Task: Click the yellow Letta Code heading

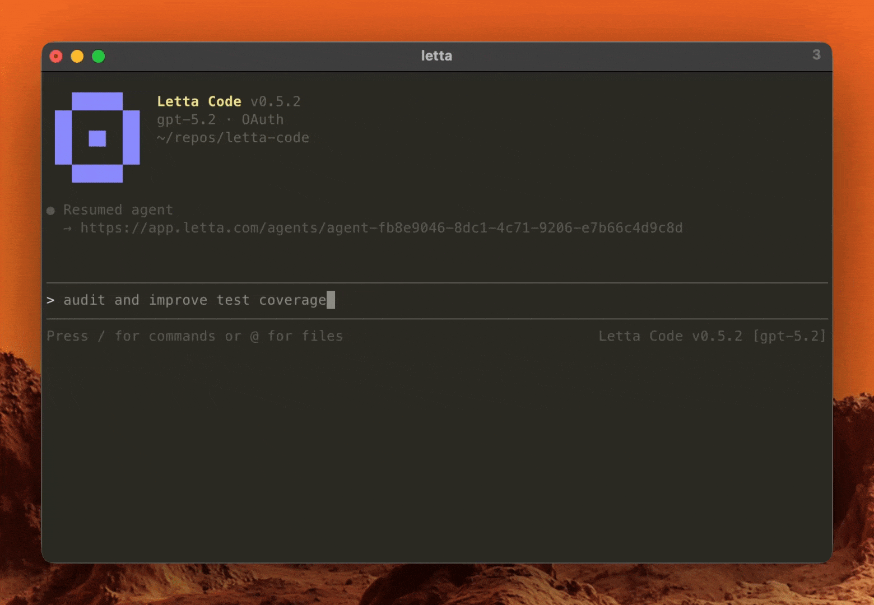Action: point(199,101)
